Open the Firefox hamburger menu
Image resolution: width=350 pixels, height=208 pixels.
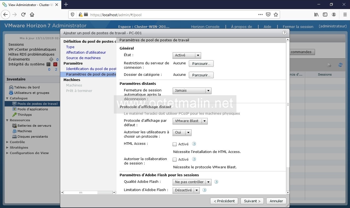pyautogui.click(x=345, y=15)
